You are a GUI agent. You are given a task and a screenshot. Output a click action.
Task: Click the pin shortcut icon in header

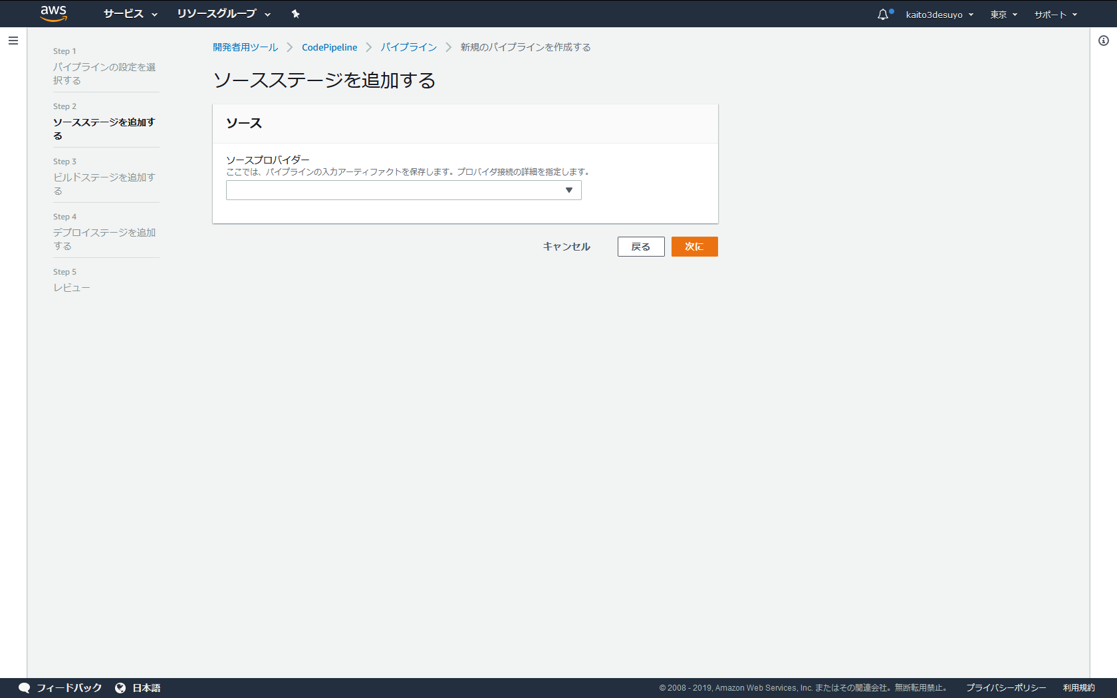pos(296,14)
